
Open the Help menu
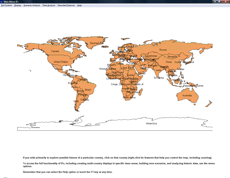(x=79, y=6)
